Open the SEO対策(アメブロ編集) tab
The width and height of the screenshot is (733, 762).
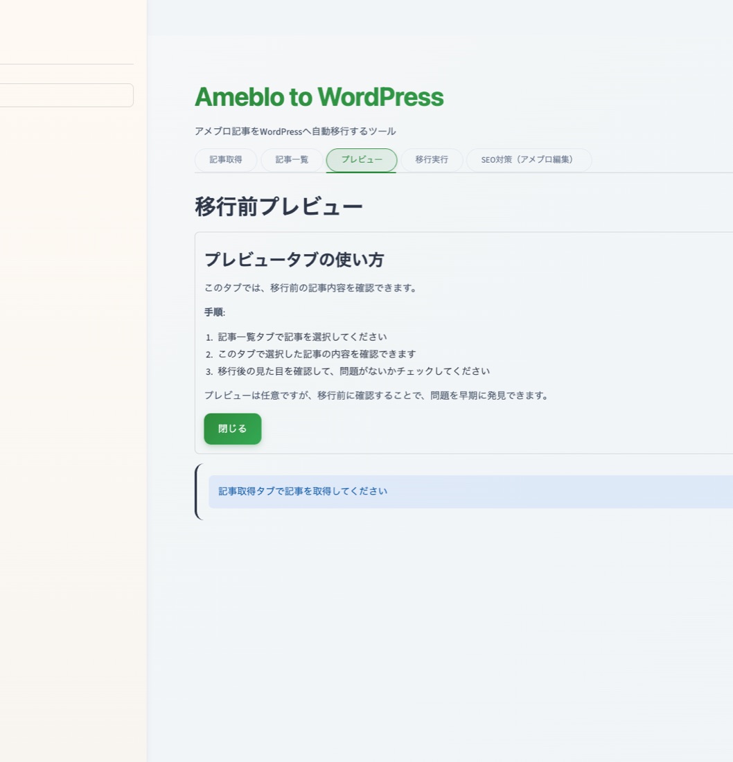[x=529, y=159]
